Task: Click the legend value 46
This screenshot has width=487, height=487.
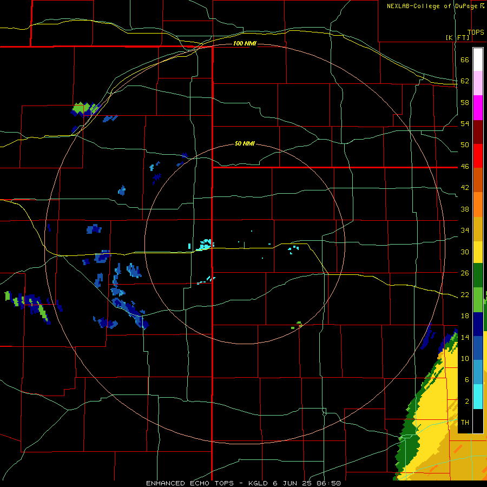Action: coord(465,167)
